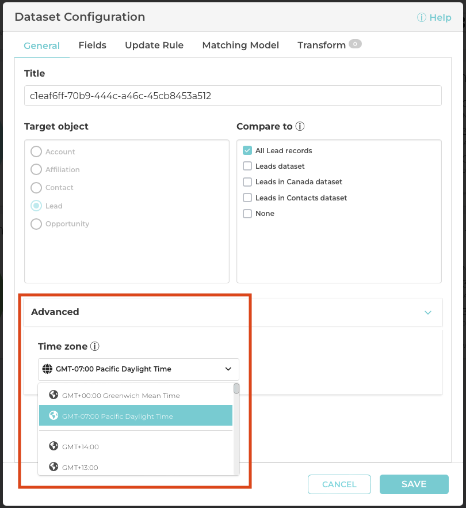Select the Opportunity target object
This screenshot has height=508, width=466.
point(36,224)
